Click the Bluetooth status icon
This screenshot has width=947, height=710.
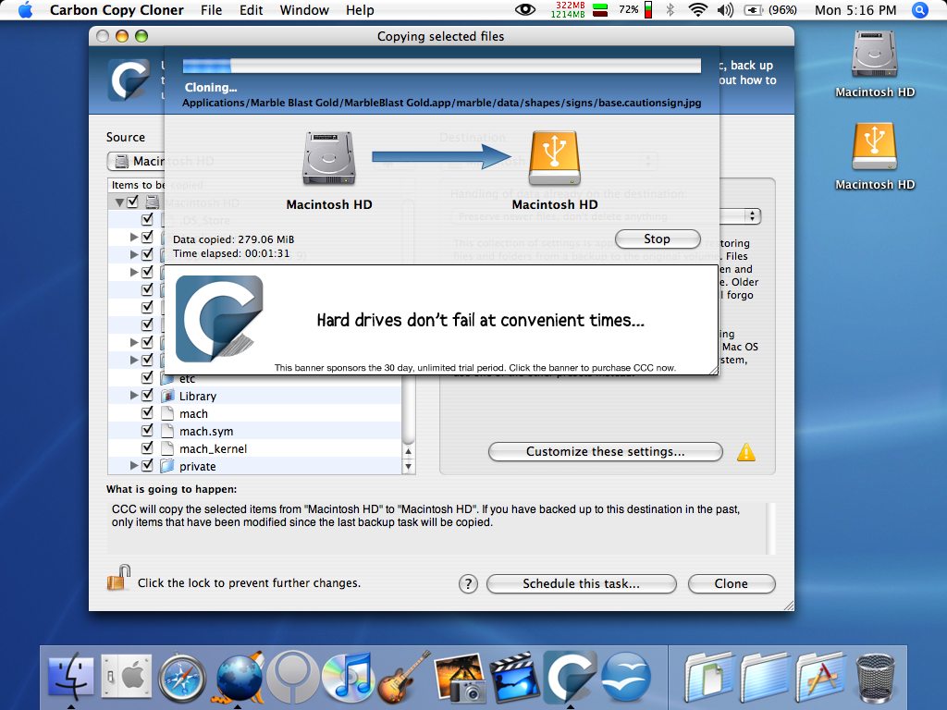(x=670, y=9)
